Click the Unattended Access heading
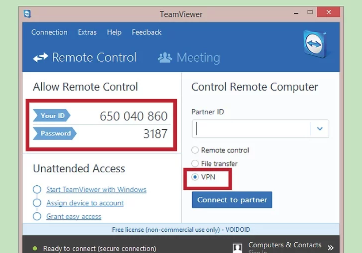Screen dimensions: 362x253 pyautogui.click(x=79, y=168)
